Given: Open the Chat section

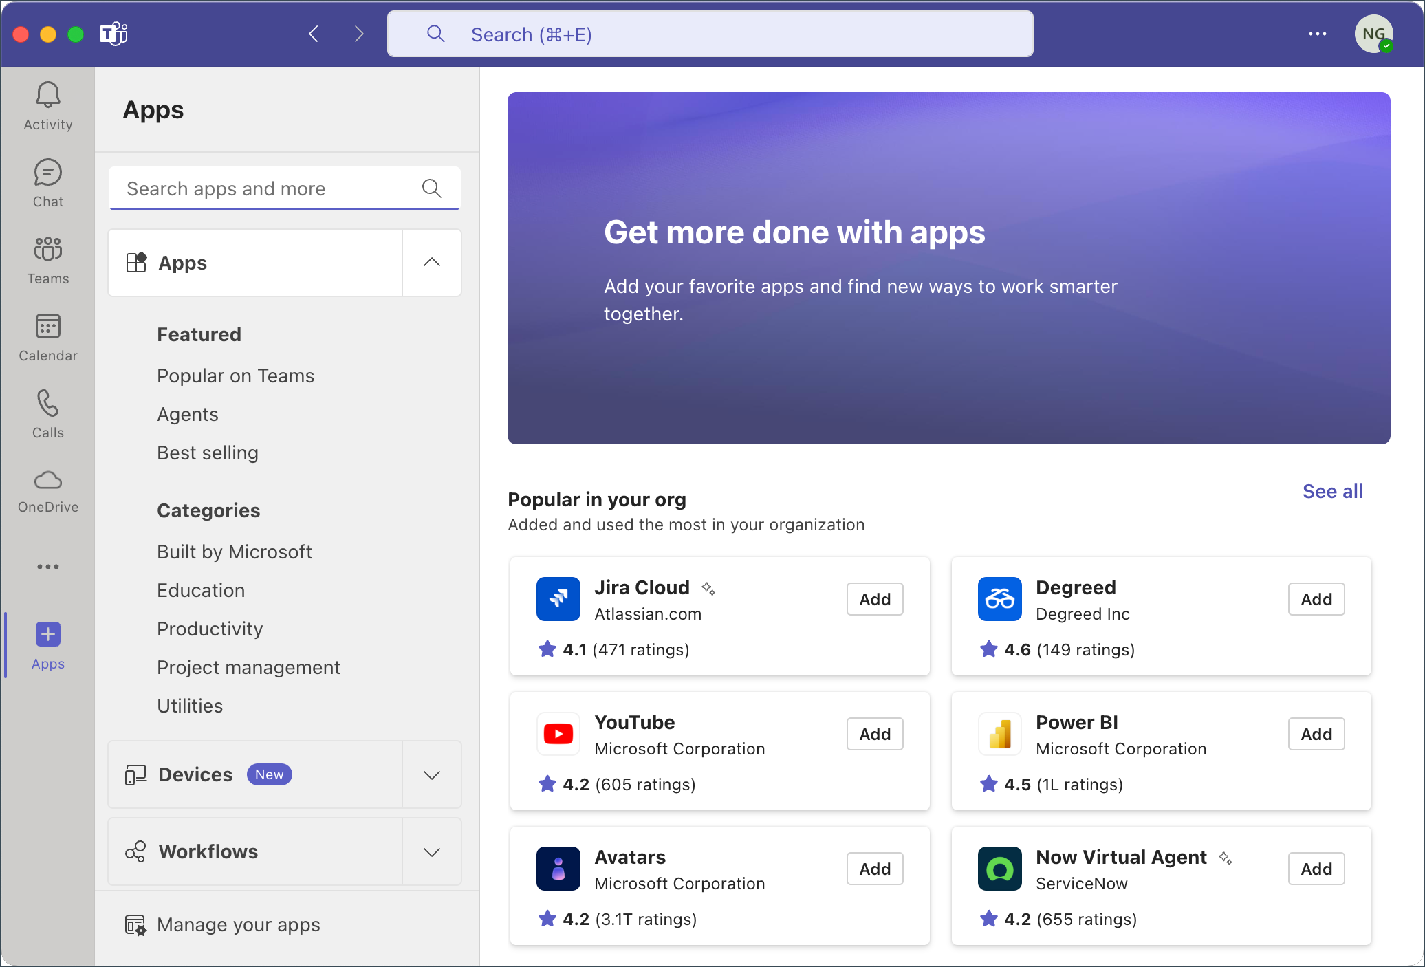Looking at the screenshot, I should [x=47, y=183].
